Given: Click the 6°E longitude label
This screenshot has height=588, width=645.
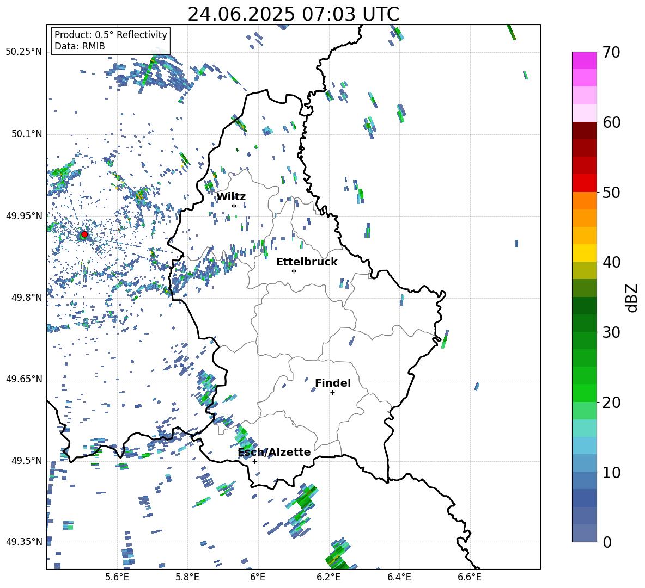Looking at the screenshot, I should click(258, 577).
